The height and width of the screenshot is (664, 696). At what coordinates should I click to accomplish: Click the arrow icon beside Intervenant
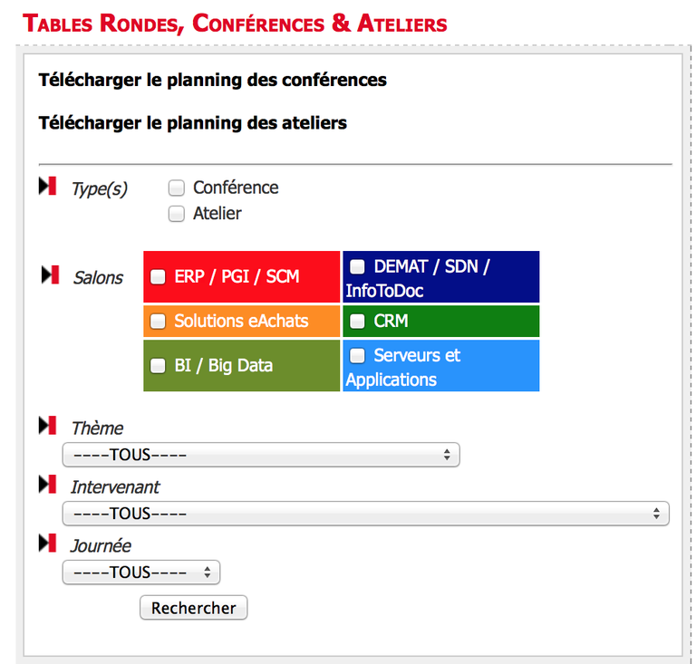click(x=47, y=485)
